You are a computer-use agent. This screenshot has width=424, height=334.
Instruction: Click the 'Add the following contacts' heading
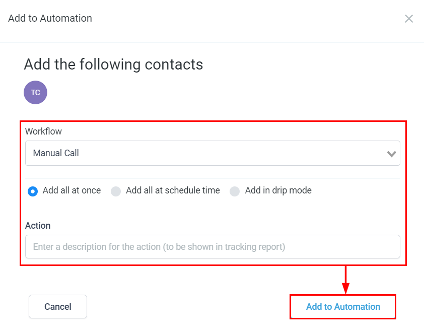tap(113, 64)
